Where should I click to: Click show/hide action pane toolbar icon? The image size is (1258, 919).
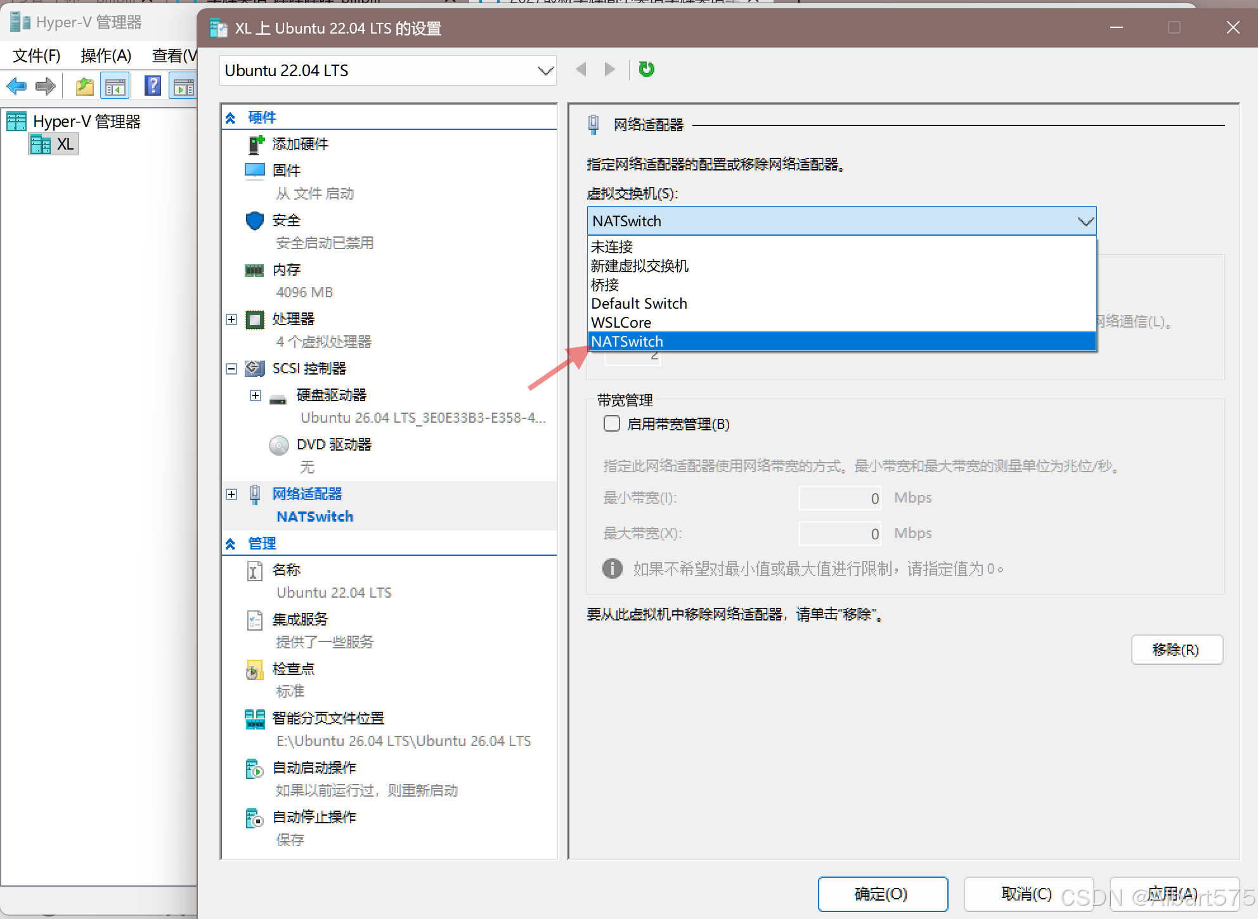coord(183,87)
